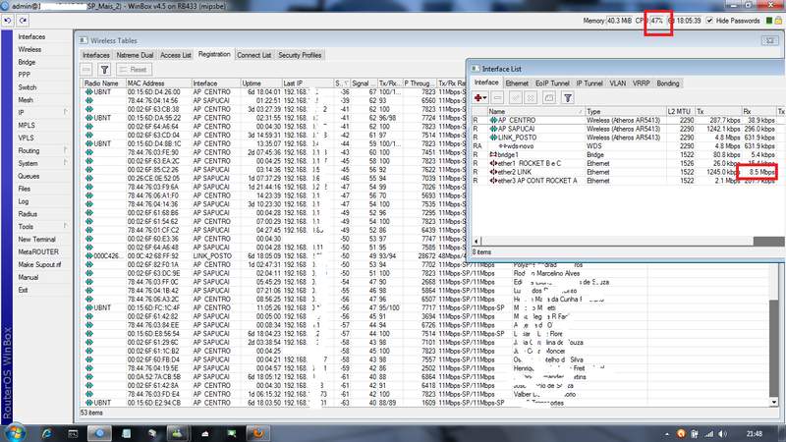Image resolution: width=786 pixels, height=442 pixels.
Task: Toggle the Hide Passwords checkbox
Action: 709,21
